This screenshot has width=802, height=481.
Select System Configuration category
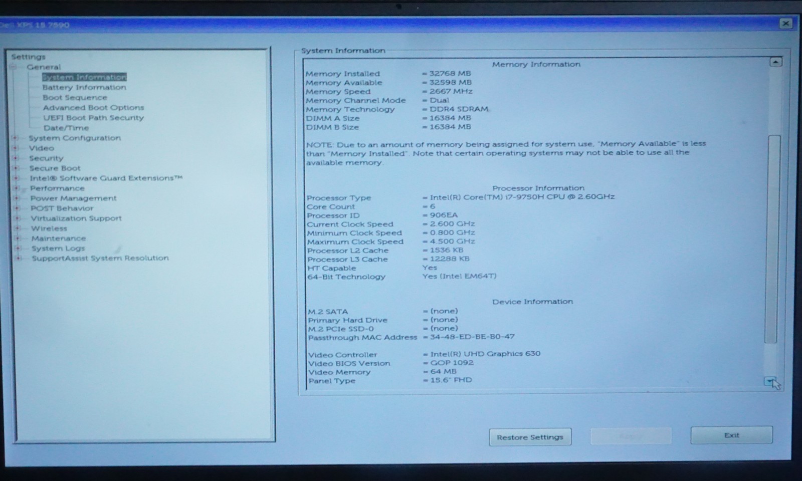pyautogui.click(x=75, y=138)
